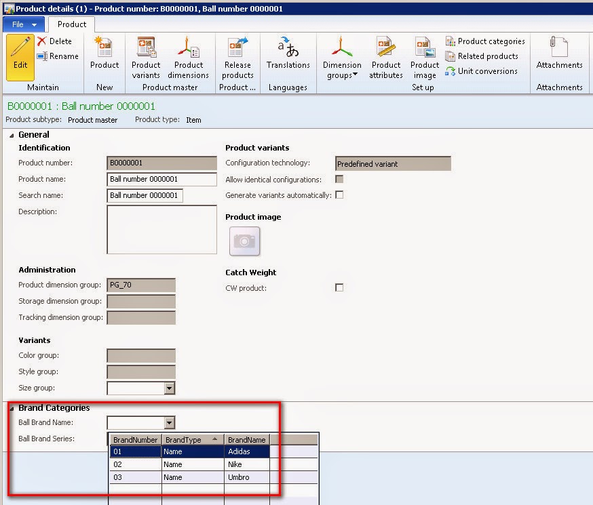Open the Size group dropdown
Viewport: 593px width, 505px height.
pyautogui.click(x=169, y=388)
